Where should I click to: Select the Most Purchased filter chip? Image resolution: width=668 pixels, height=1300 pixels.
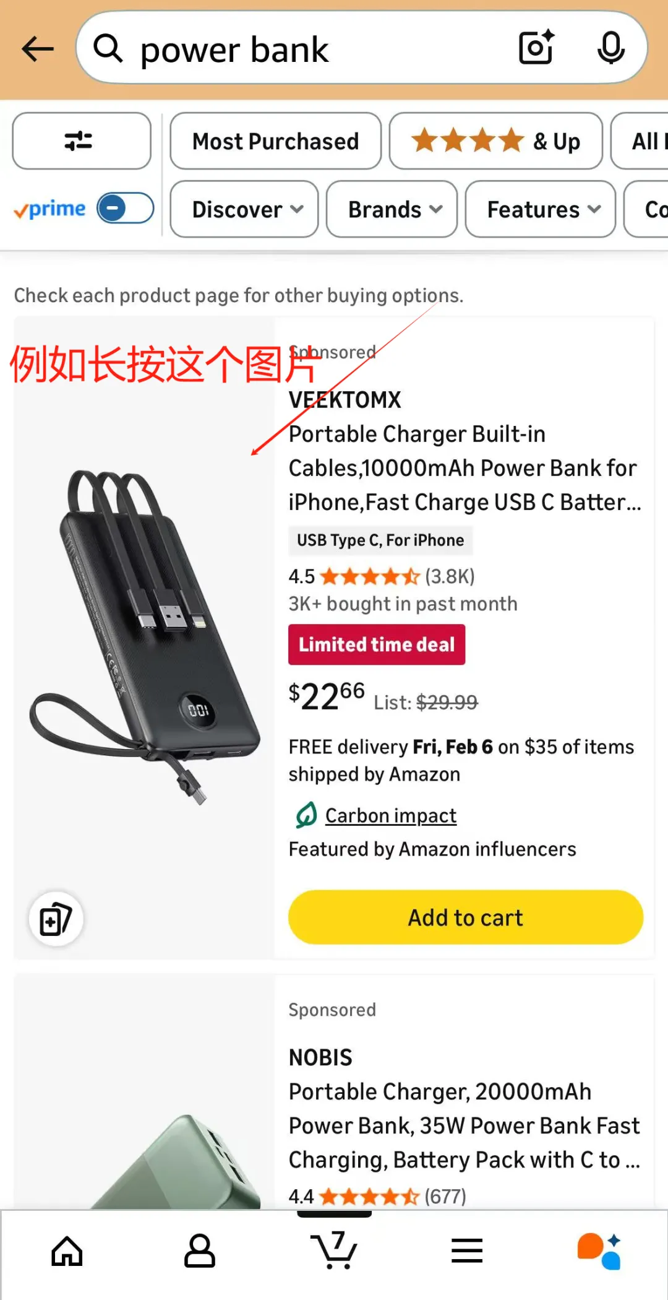(x=276, y=141)
